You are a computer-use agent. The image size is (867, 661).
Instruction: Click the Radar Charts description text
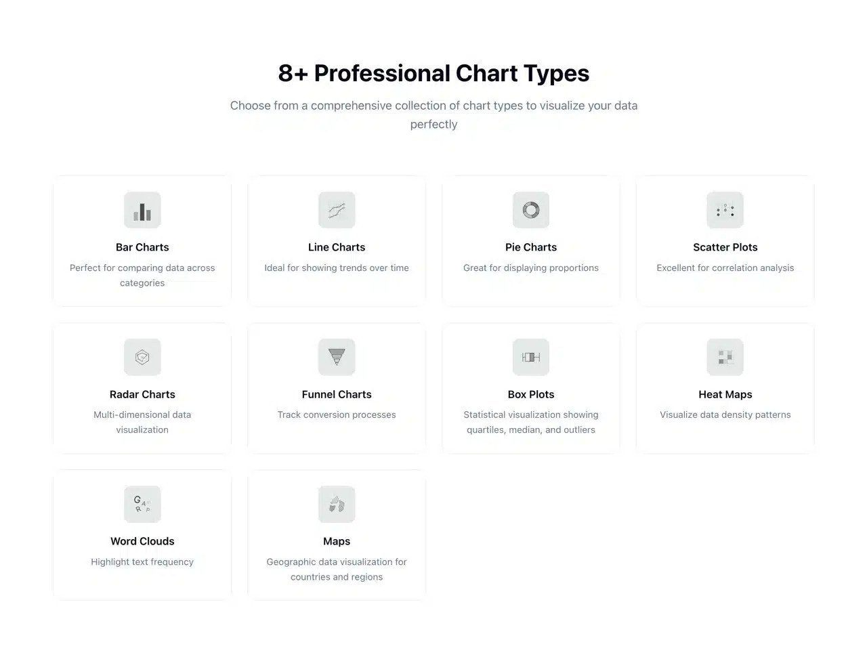pos(142,422)
